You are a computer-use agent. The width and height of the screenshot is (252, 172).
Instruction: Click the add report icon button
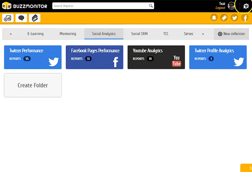tap(8, 18)
